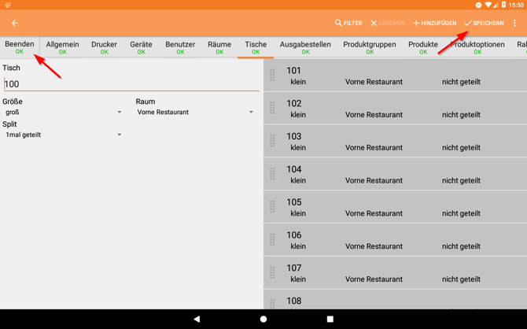
Task: Switch to the Drucker tab
Action: tap(104, 47)
